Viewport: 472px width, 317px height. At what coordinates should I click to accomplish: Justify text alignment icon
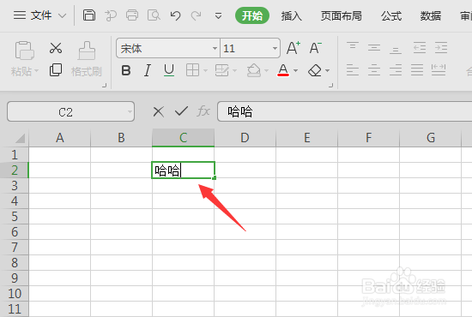tap(417, 69)
